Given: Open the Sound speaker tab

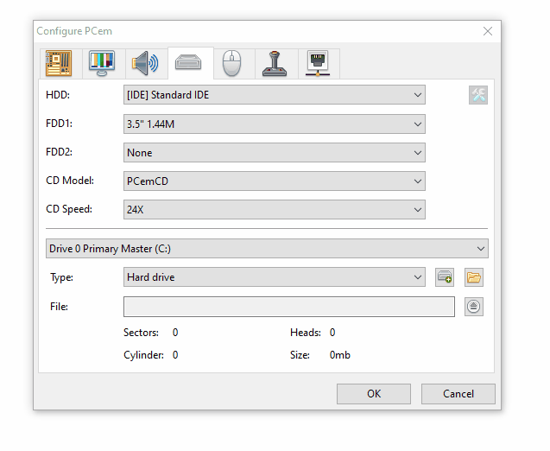Looking at the screenshot, I should pos(145,63).
